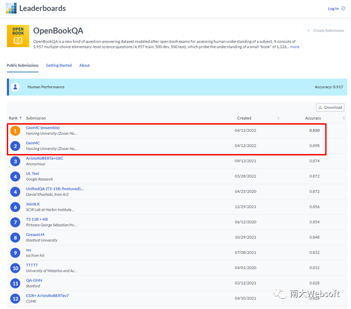Click the OpenBookQA heading
Screen dimensions: 351x309
click(x=58, y=31)
